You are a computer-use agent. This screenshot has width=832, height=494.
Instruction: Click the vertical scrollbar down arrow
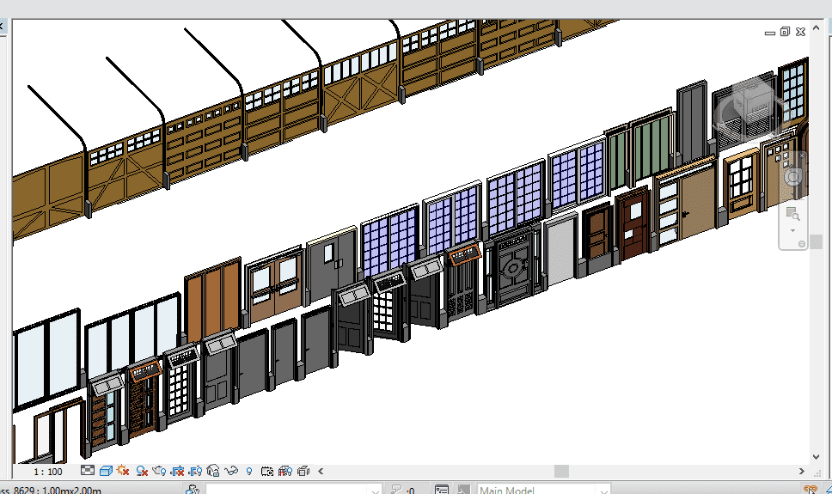[816, 457]
